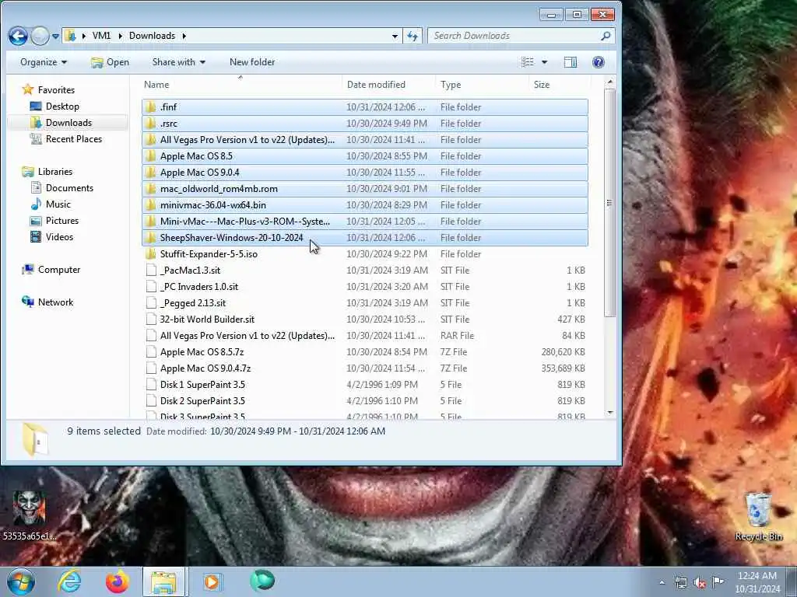Select SheepShaver-Windows-20-10-2024 folder
This screenshot has height=597, width=797.
[x=365, y=238]
